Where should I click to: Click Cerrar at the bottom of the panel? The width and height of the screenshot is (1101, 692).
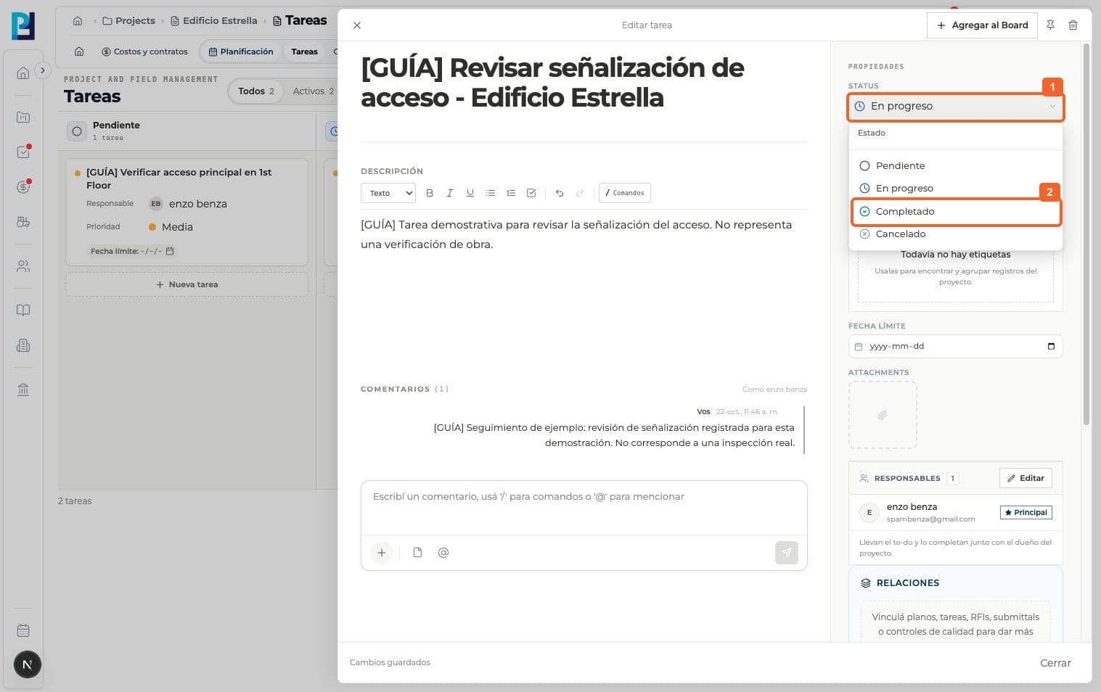[x=1055, y=663]
